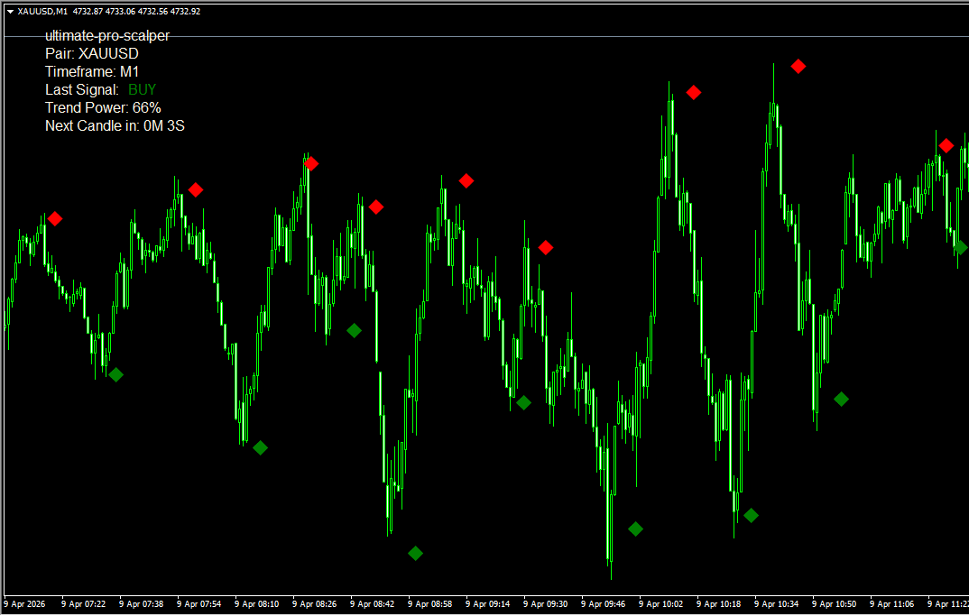Viewport: 969px width, 616px height.
Task: Click the green BUY last signal text
Action: point(142,89)
